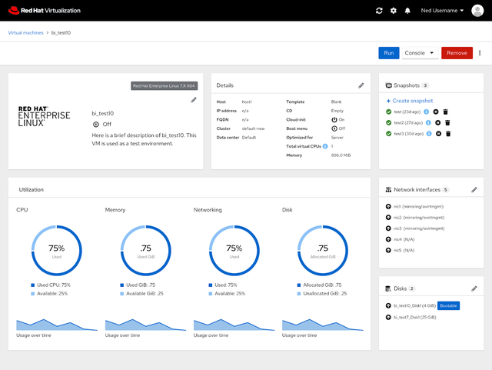
Task: Click the Memory value "896.0 MiB"
Action: [x=341, y=155]
